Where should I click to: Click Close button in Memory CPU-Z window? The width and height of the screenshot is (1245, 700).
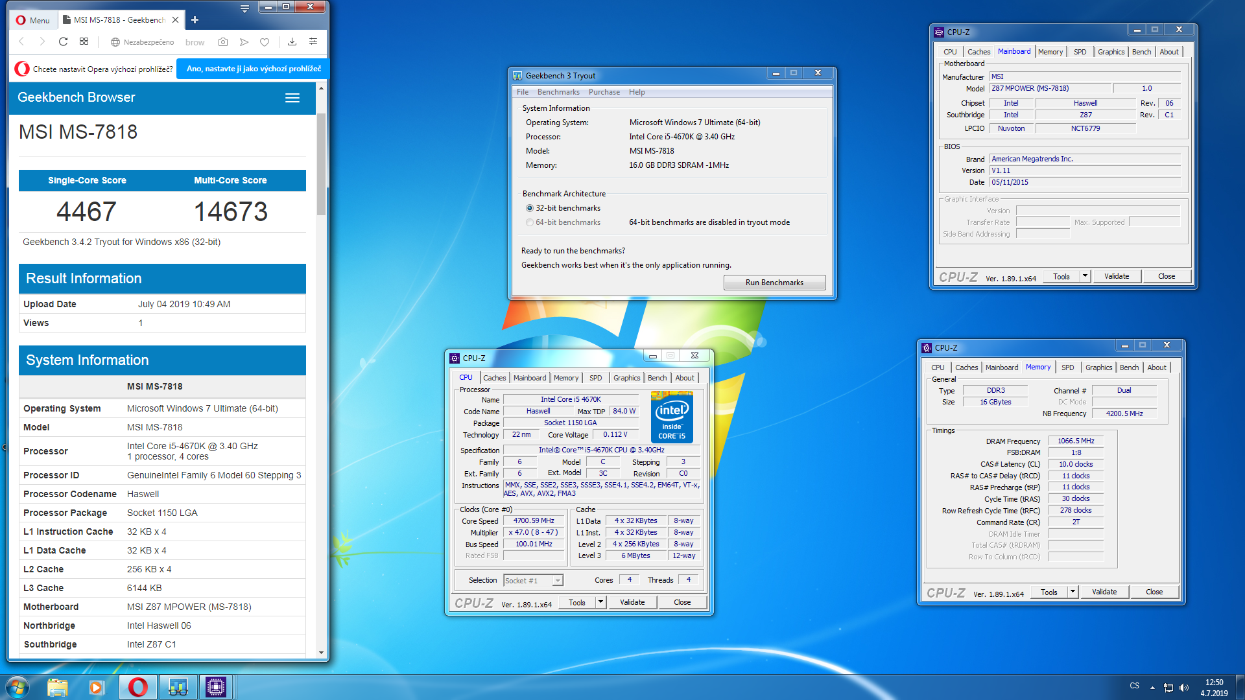(1154, 592)
